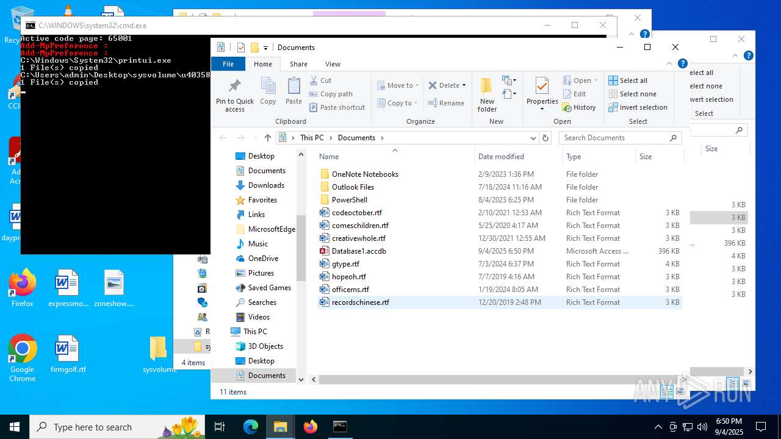
Task: Open Recent locations dropdown arrow
Action: click(254, 138)
